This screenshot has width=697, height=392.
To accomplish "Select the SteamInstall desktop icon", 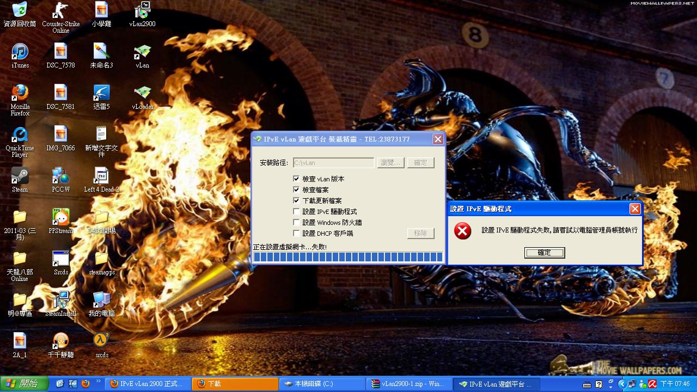I will point(60,304).
